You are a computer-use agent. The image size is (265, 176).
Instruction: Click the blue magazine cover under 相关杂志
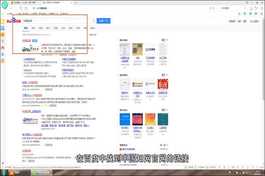tap(125, 119)
